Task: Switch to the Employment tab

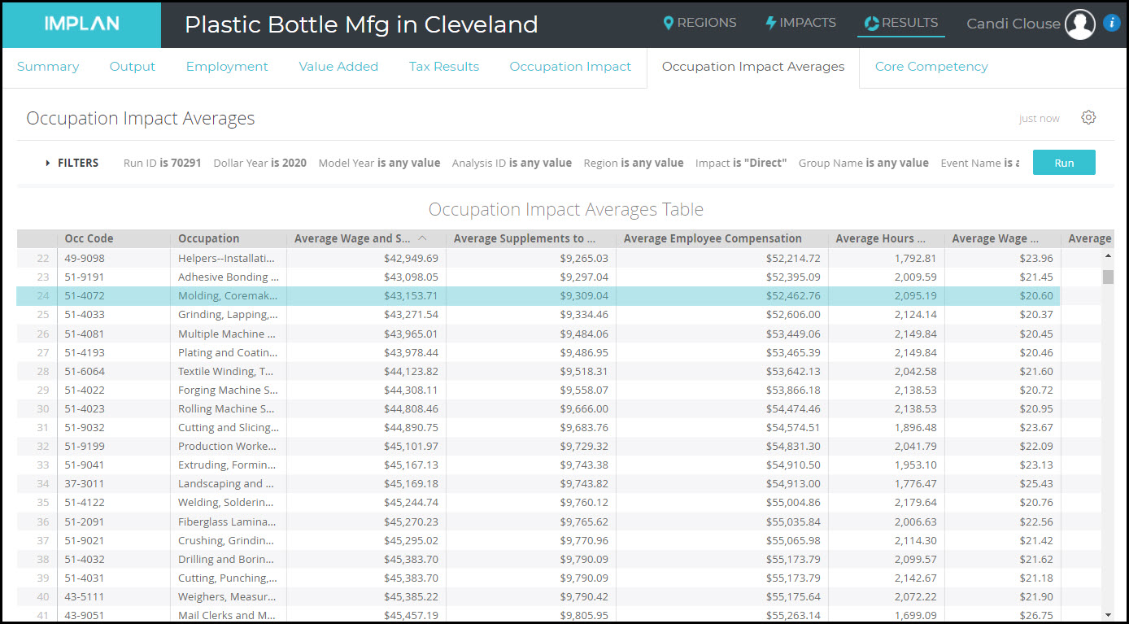Action: 227,67
